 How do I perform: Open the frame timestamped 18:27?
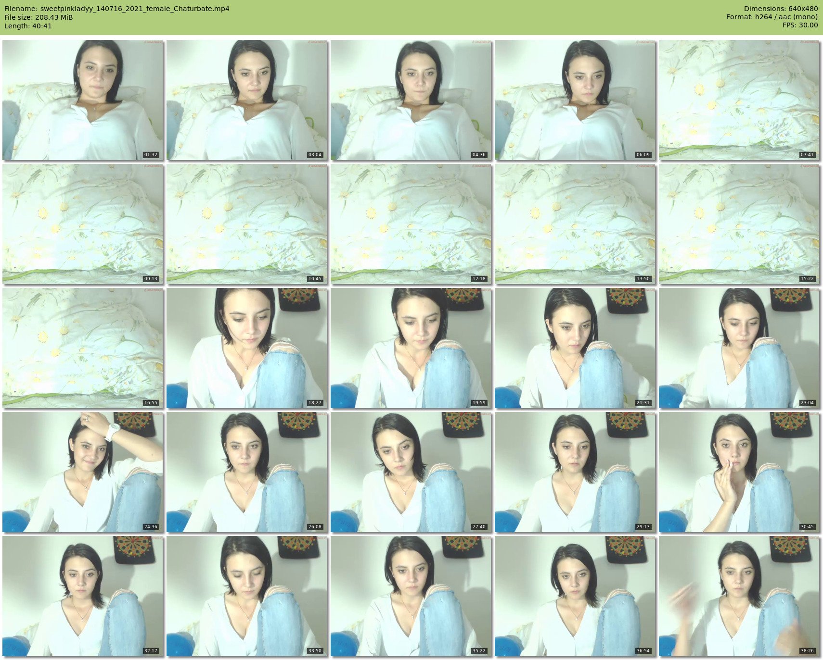pyautogui.click(x=247, y=348)
